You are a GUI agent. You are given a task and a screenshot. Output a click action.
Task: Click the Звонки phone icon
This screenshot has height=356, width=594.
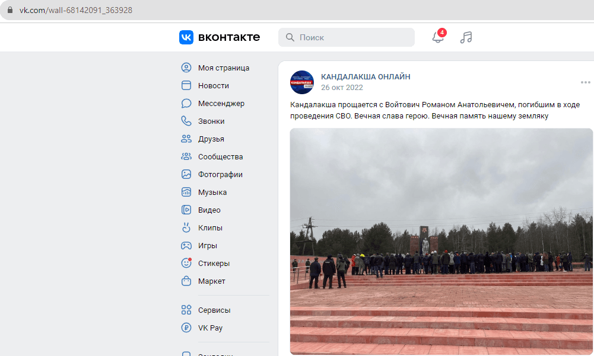pyautogui.click(x=186, y=121)
